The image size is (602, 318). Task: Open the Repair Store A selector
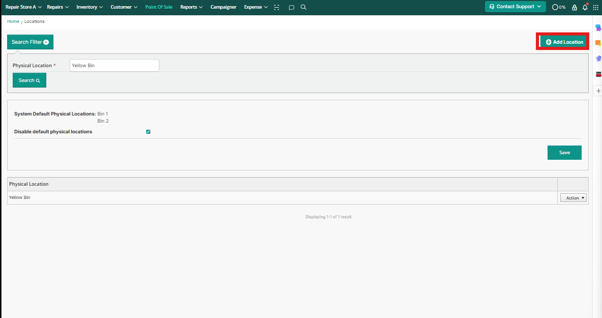(x=23, y=7)
